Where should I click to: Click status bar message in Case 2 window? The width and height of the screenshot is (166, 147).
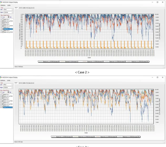tap(19, 67)
